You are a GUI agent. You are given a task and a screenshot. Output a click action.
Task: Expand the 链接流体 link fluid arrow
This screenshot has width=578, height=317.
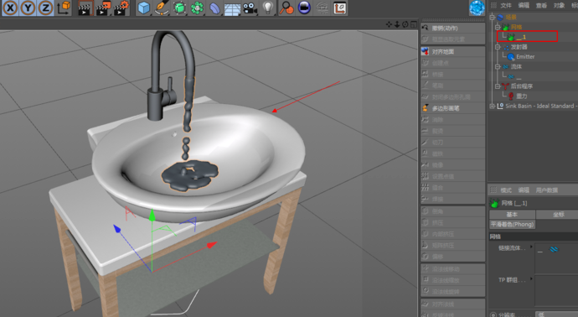(531, 247)
